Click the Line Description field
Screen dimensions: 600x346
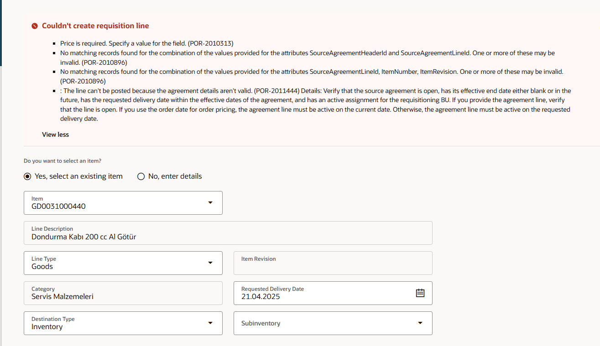click(x=228, y=233)
